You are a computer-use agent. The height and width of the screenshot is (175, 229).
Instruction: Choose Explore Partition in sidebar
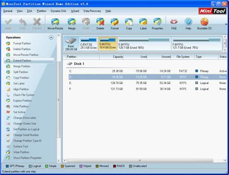click(22, 101)
